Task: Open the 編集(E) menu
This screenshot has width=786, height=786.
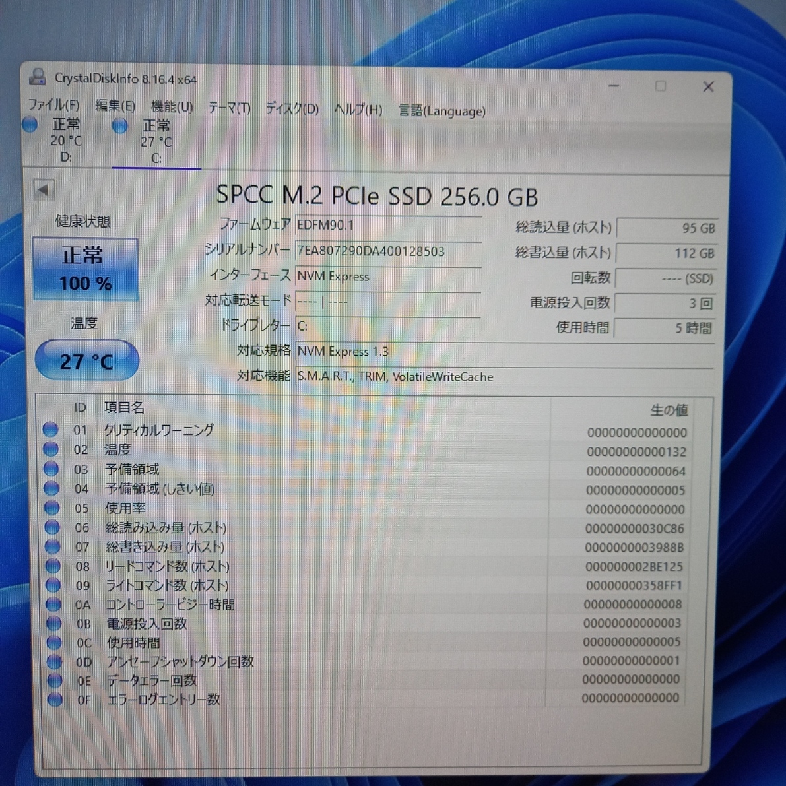Action: (115, 106)
